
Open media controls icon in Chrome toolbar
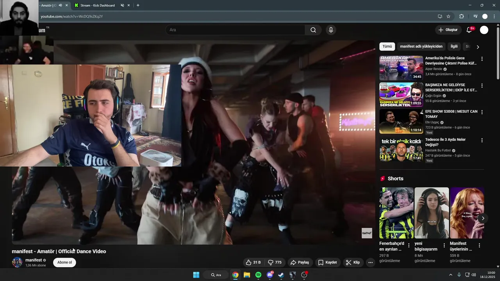(x=475, y=16)
